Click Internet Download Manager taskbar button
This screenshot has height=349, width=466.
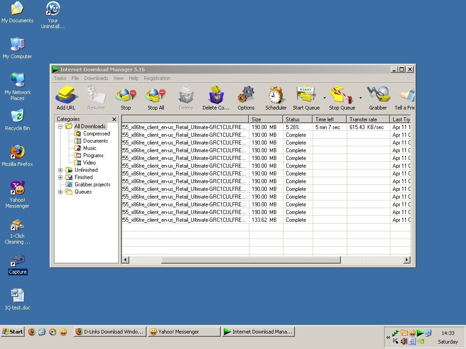click(258, 332)
